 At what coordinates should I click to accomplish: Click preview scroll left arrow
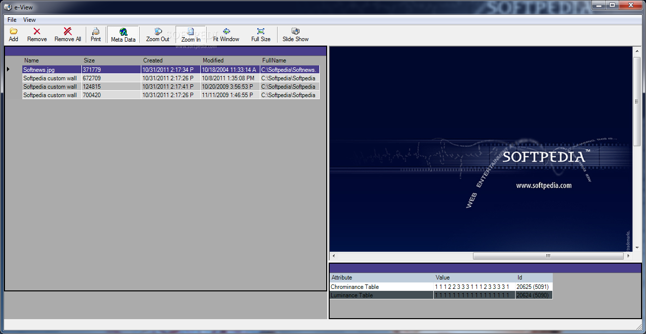point(333,256)
